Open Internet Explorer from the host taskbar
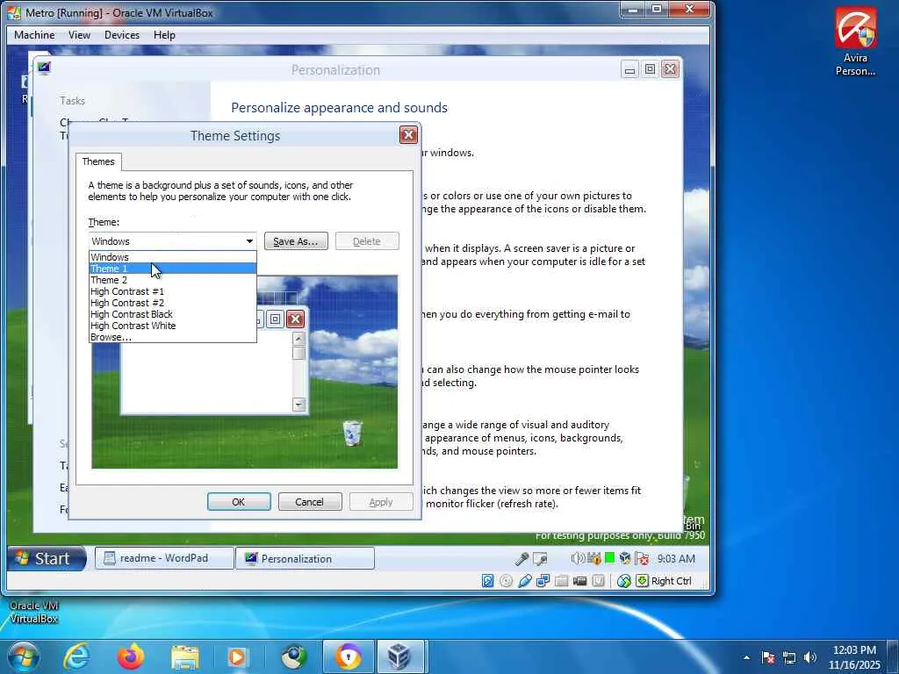Image resolution: width=899 pixels, height=674 pixels. click(x=76, y=656)
